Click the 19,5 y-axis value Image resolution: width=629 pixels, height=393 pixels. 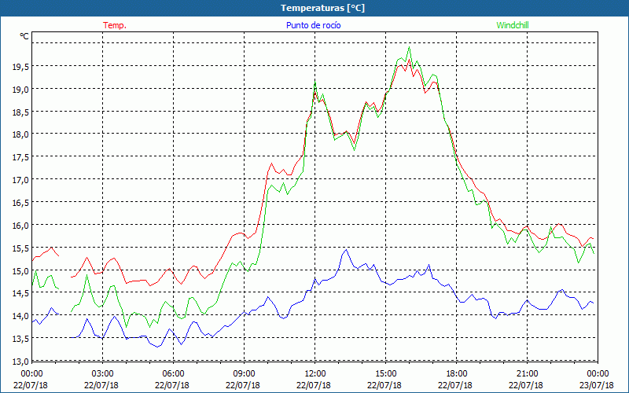tap(20, 67)
